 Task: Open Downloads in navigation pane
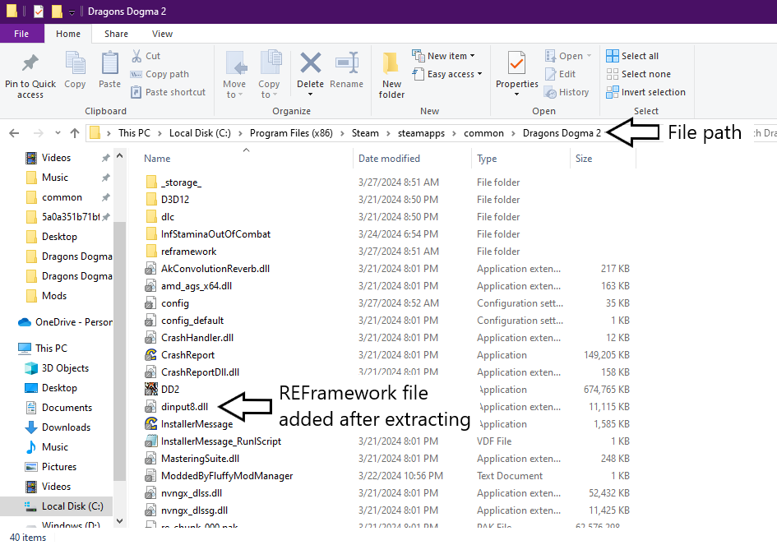click(x=66, y=427)
